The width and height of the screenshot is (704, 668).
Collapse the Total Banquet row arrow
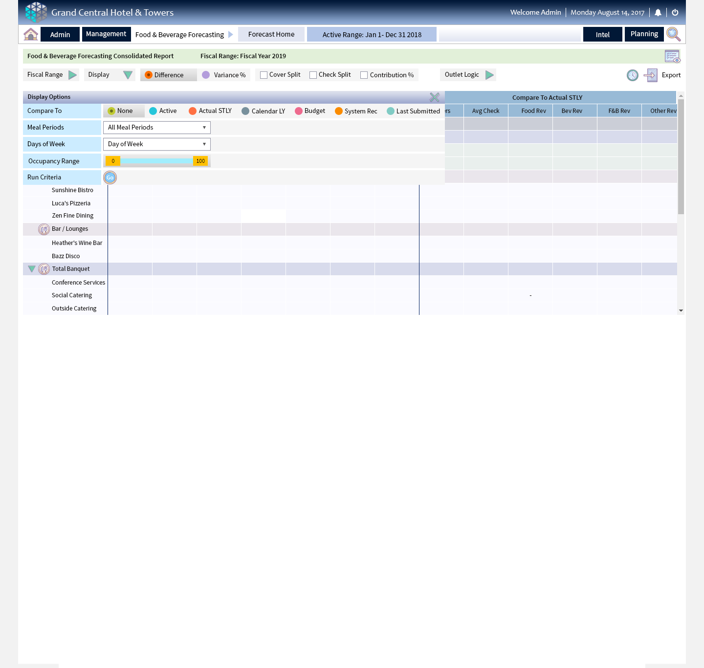coord(32,269)
